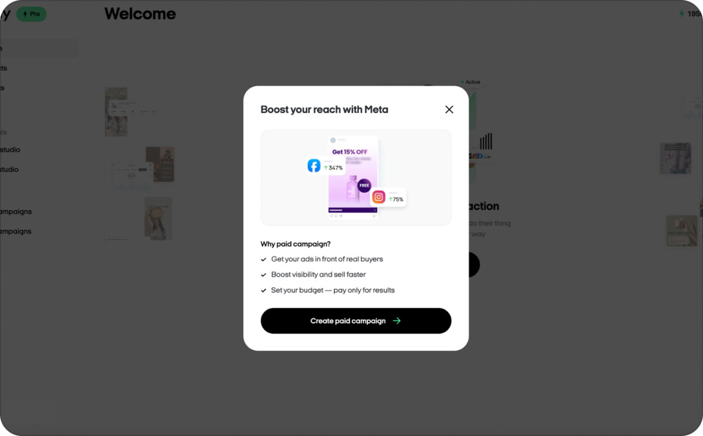Viewport: 703px width, 436px height.
Task: Click the Boost your reach with Meta title
Action: 325,110
